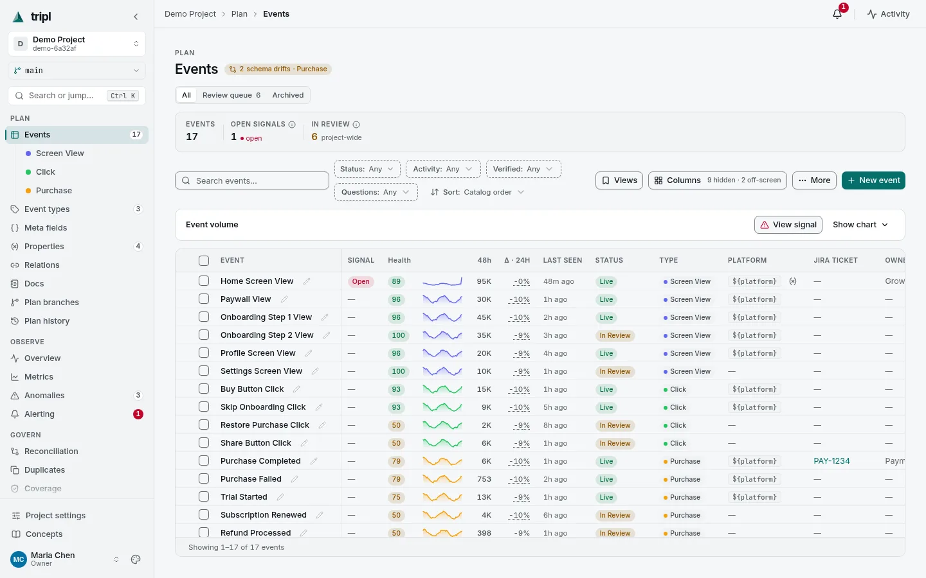Switch to the Archived tab

(288, 95)
